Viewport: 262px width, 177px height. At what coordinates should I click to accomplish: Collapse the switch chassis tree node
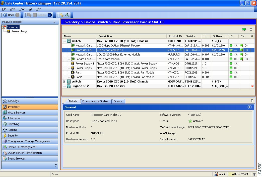pos(64,41)
